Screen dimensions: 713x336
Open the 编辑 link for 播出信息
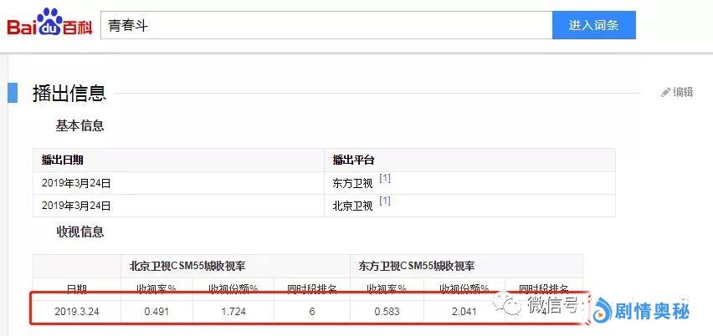(683, 92)
